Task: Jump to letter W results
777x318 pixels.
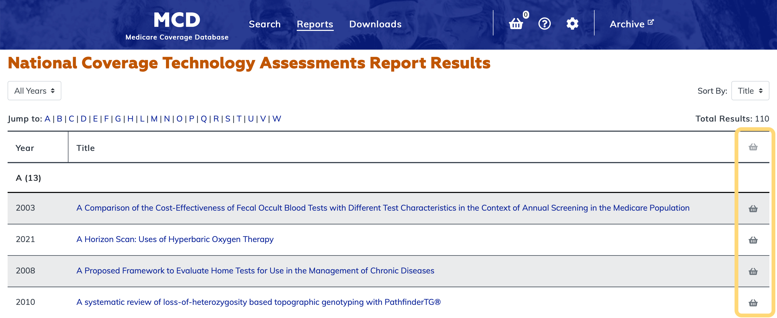Action: (x=276, y=119)
